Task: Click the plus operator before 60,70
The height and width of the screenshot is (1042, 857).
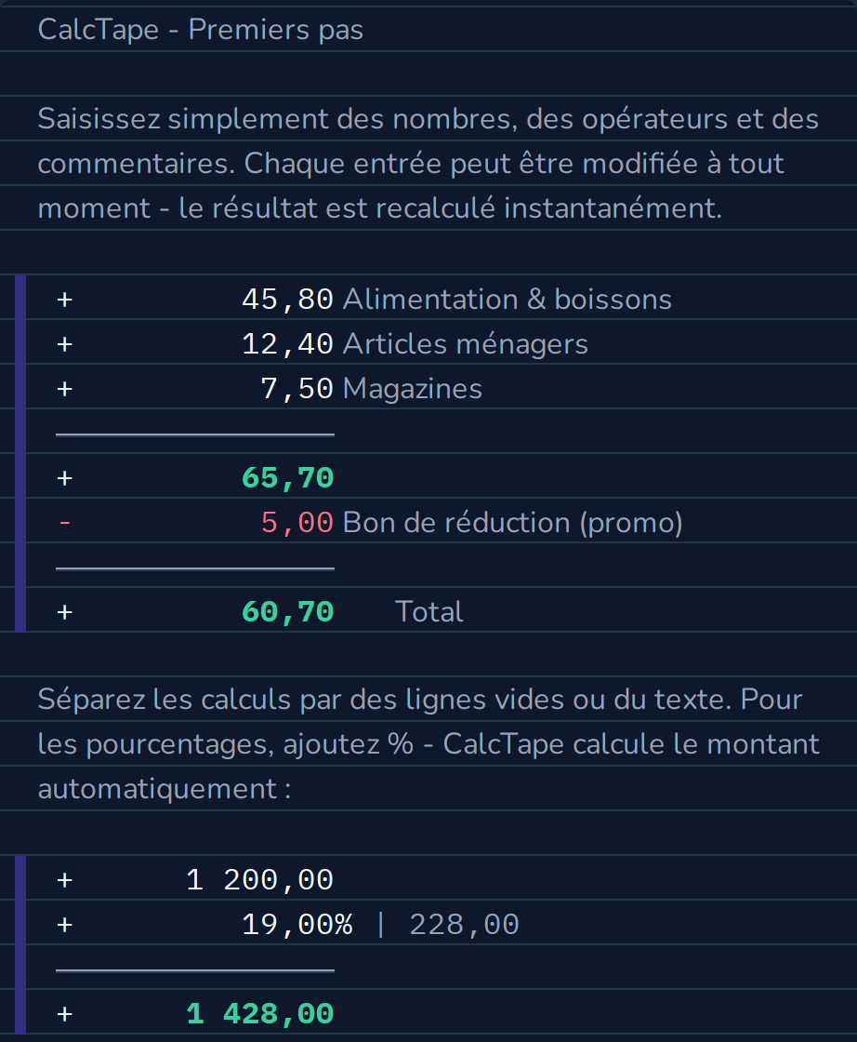Action: tap(64, 612)
